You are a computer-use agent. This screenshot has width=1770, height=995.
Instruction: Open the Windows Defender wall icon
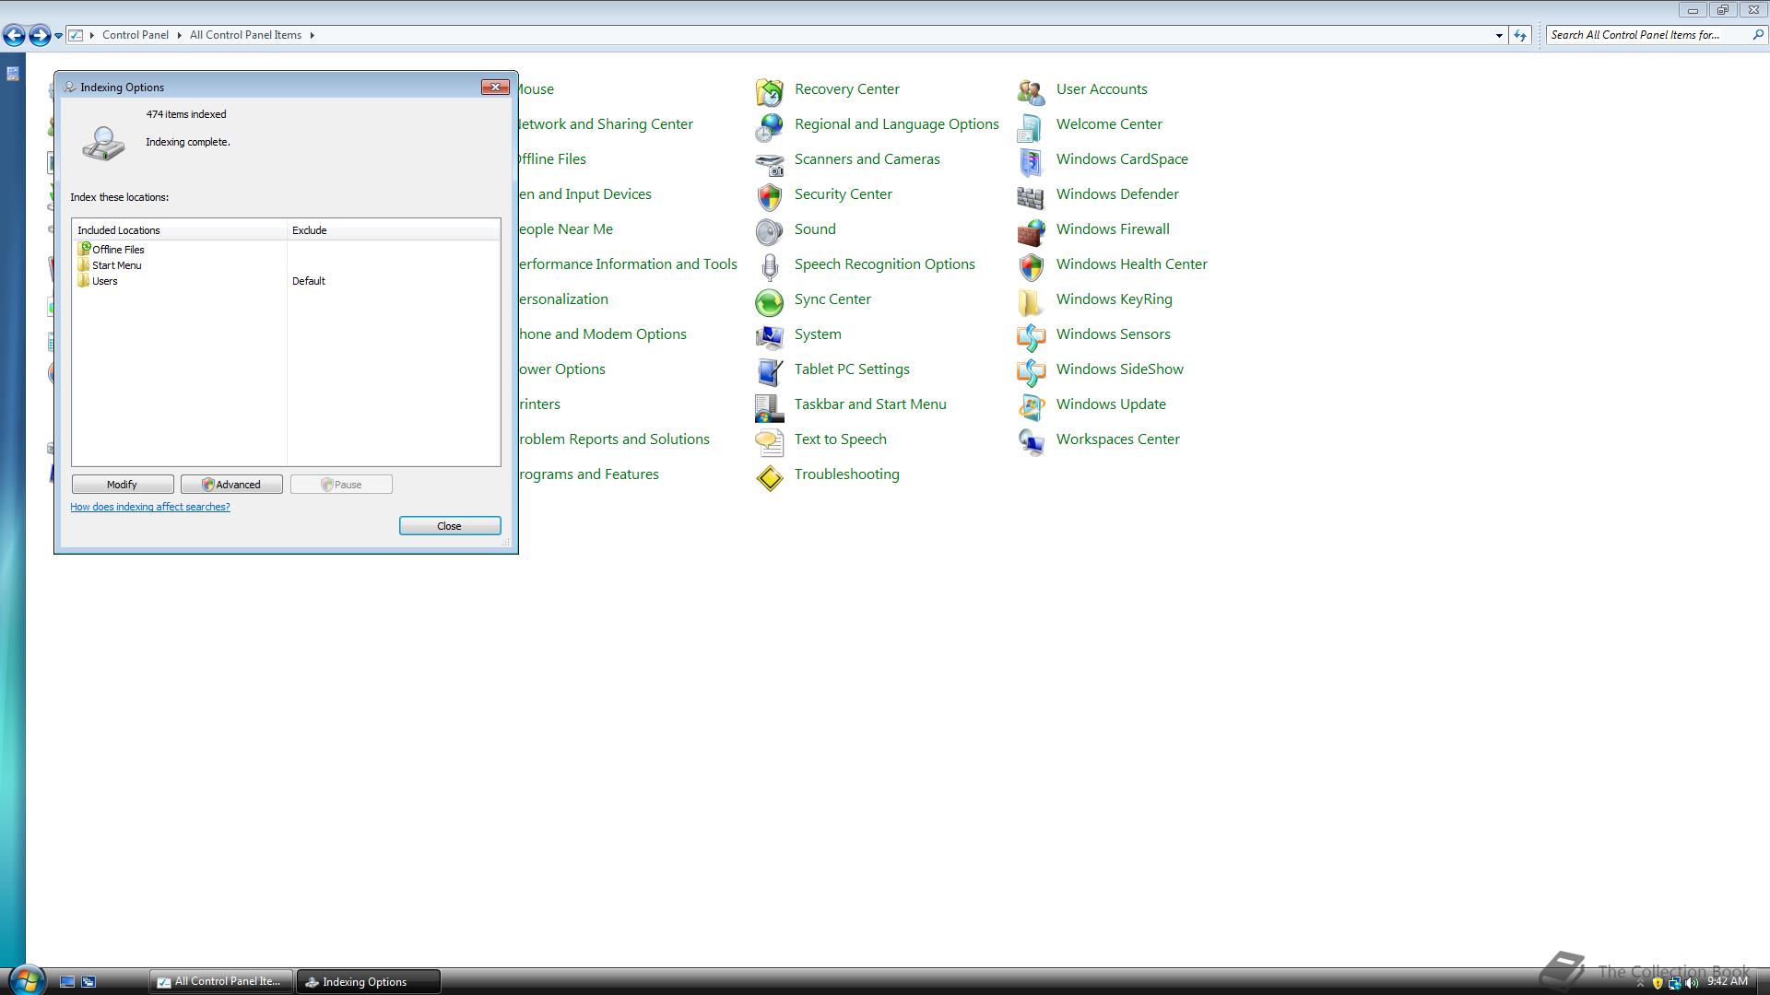coord(1031,196)
